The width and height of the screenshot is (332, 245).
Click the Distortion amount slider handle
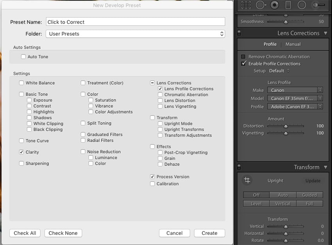[286, 126]
